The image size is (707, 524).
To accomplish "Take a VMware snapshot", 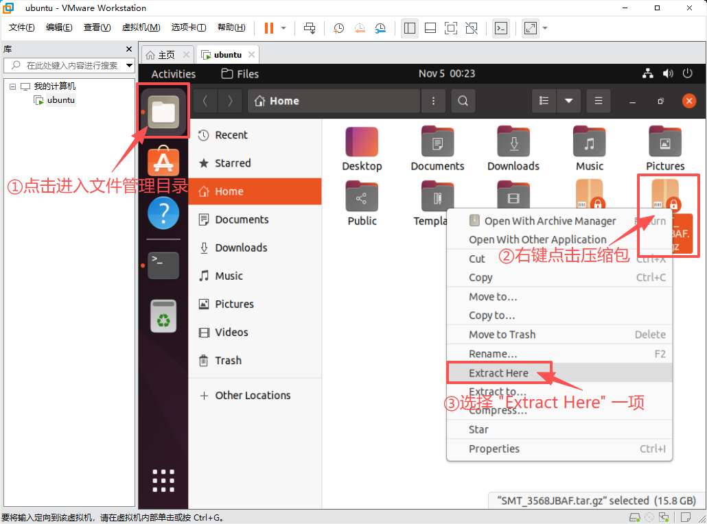I will 339,28.
